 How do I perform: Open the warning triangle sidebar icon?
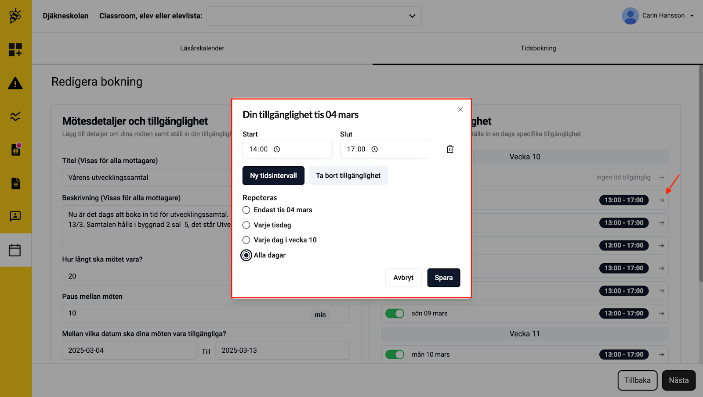pos(15,83)
